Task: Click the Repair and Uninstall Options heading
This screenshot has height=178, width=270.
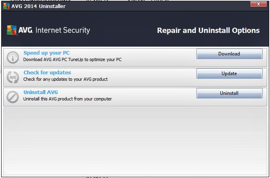Action: click(208, 31)
